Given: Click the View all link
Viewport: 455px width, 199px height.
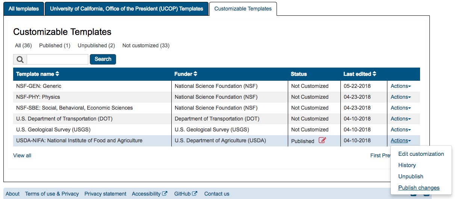Looking at the screenshot, I should (x=22, y=155).
